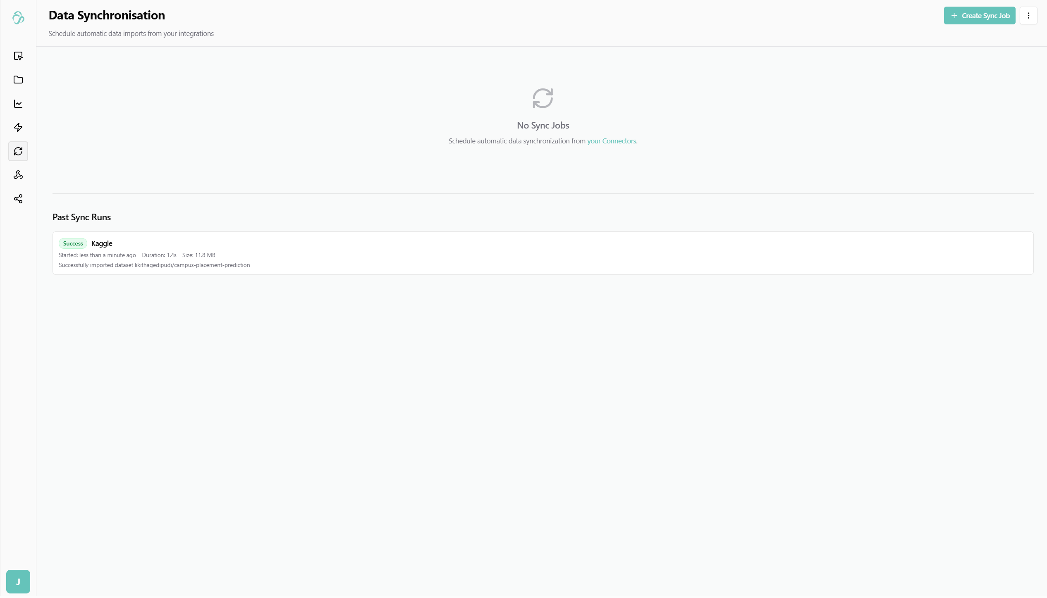Click the Data Synchronisation page title

coord(106,15)
